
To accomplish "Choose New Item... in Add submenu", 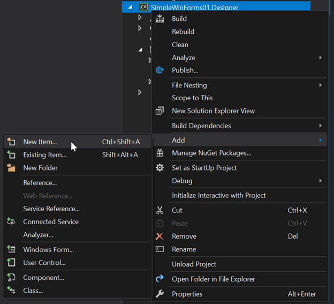I will click(x=77, y=142).
